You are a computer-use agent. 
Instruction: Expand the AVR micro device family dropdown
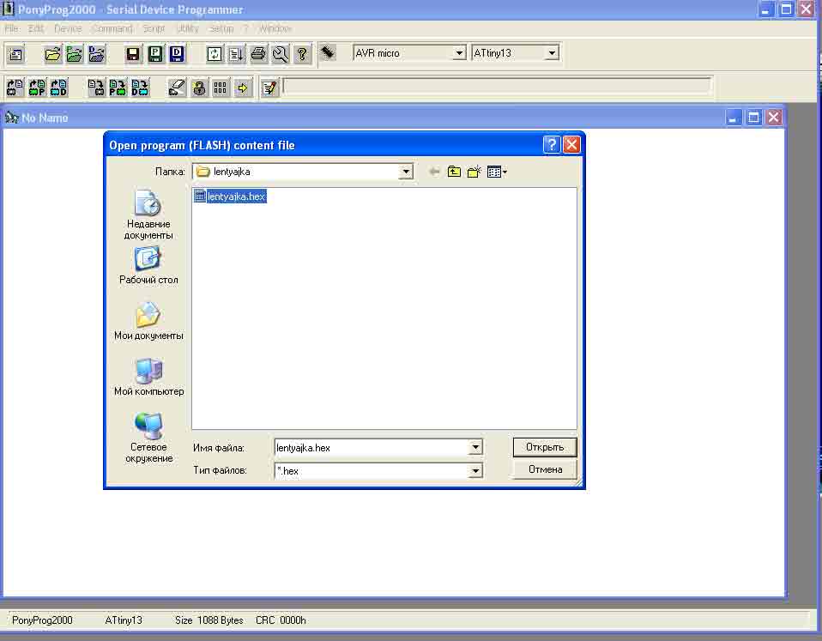click(459, 53)
